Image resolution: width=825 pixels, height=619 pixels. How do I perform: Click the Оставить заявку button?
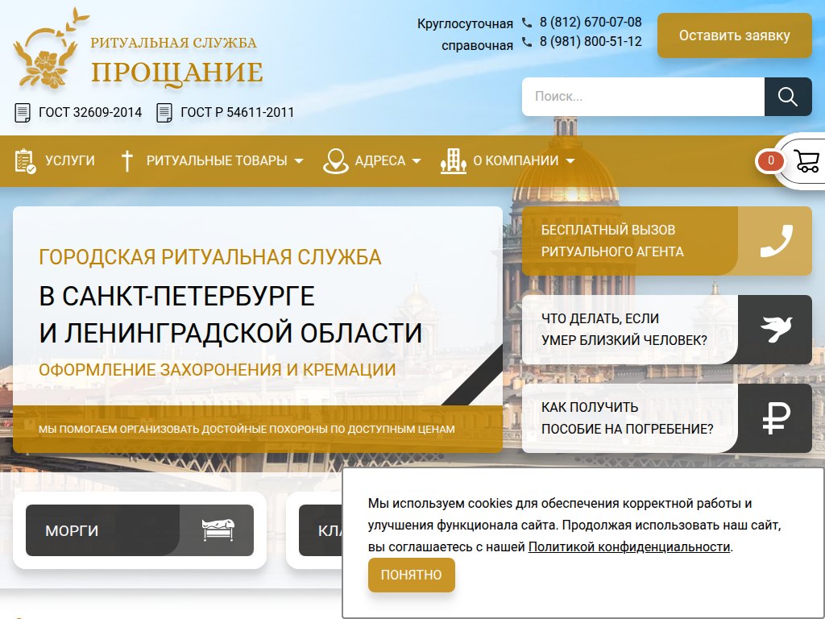pos(735,35)
